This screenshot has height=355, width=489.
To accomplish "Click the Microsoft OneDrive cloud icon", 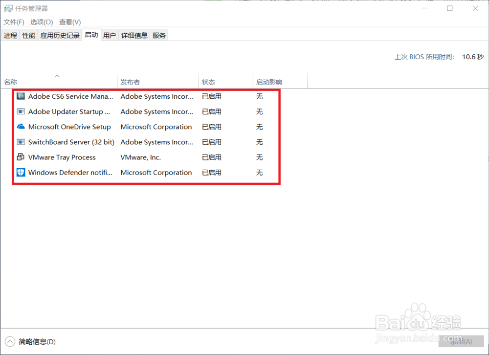I will point(21,126).
